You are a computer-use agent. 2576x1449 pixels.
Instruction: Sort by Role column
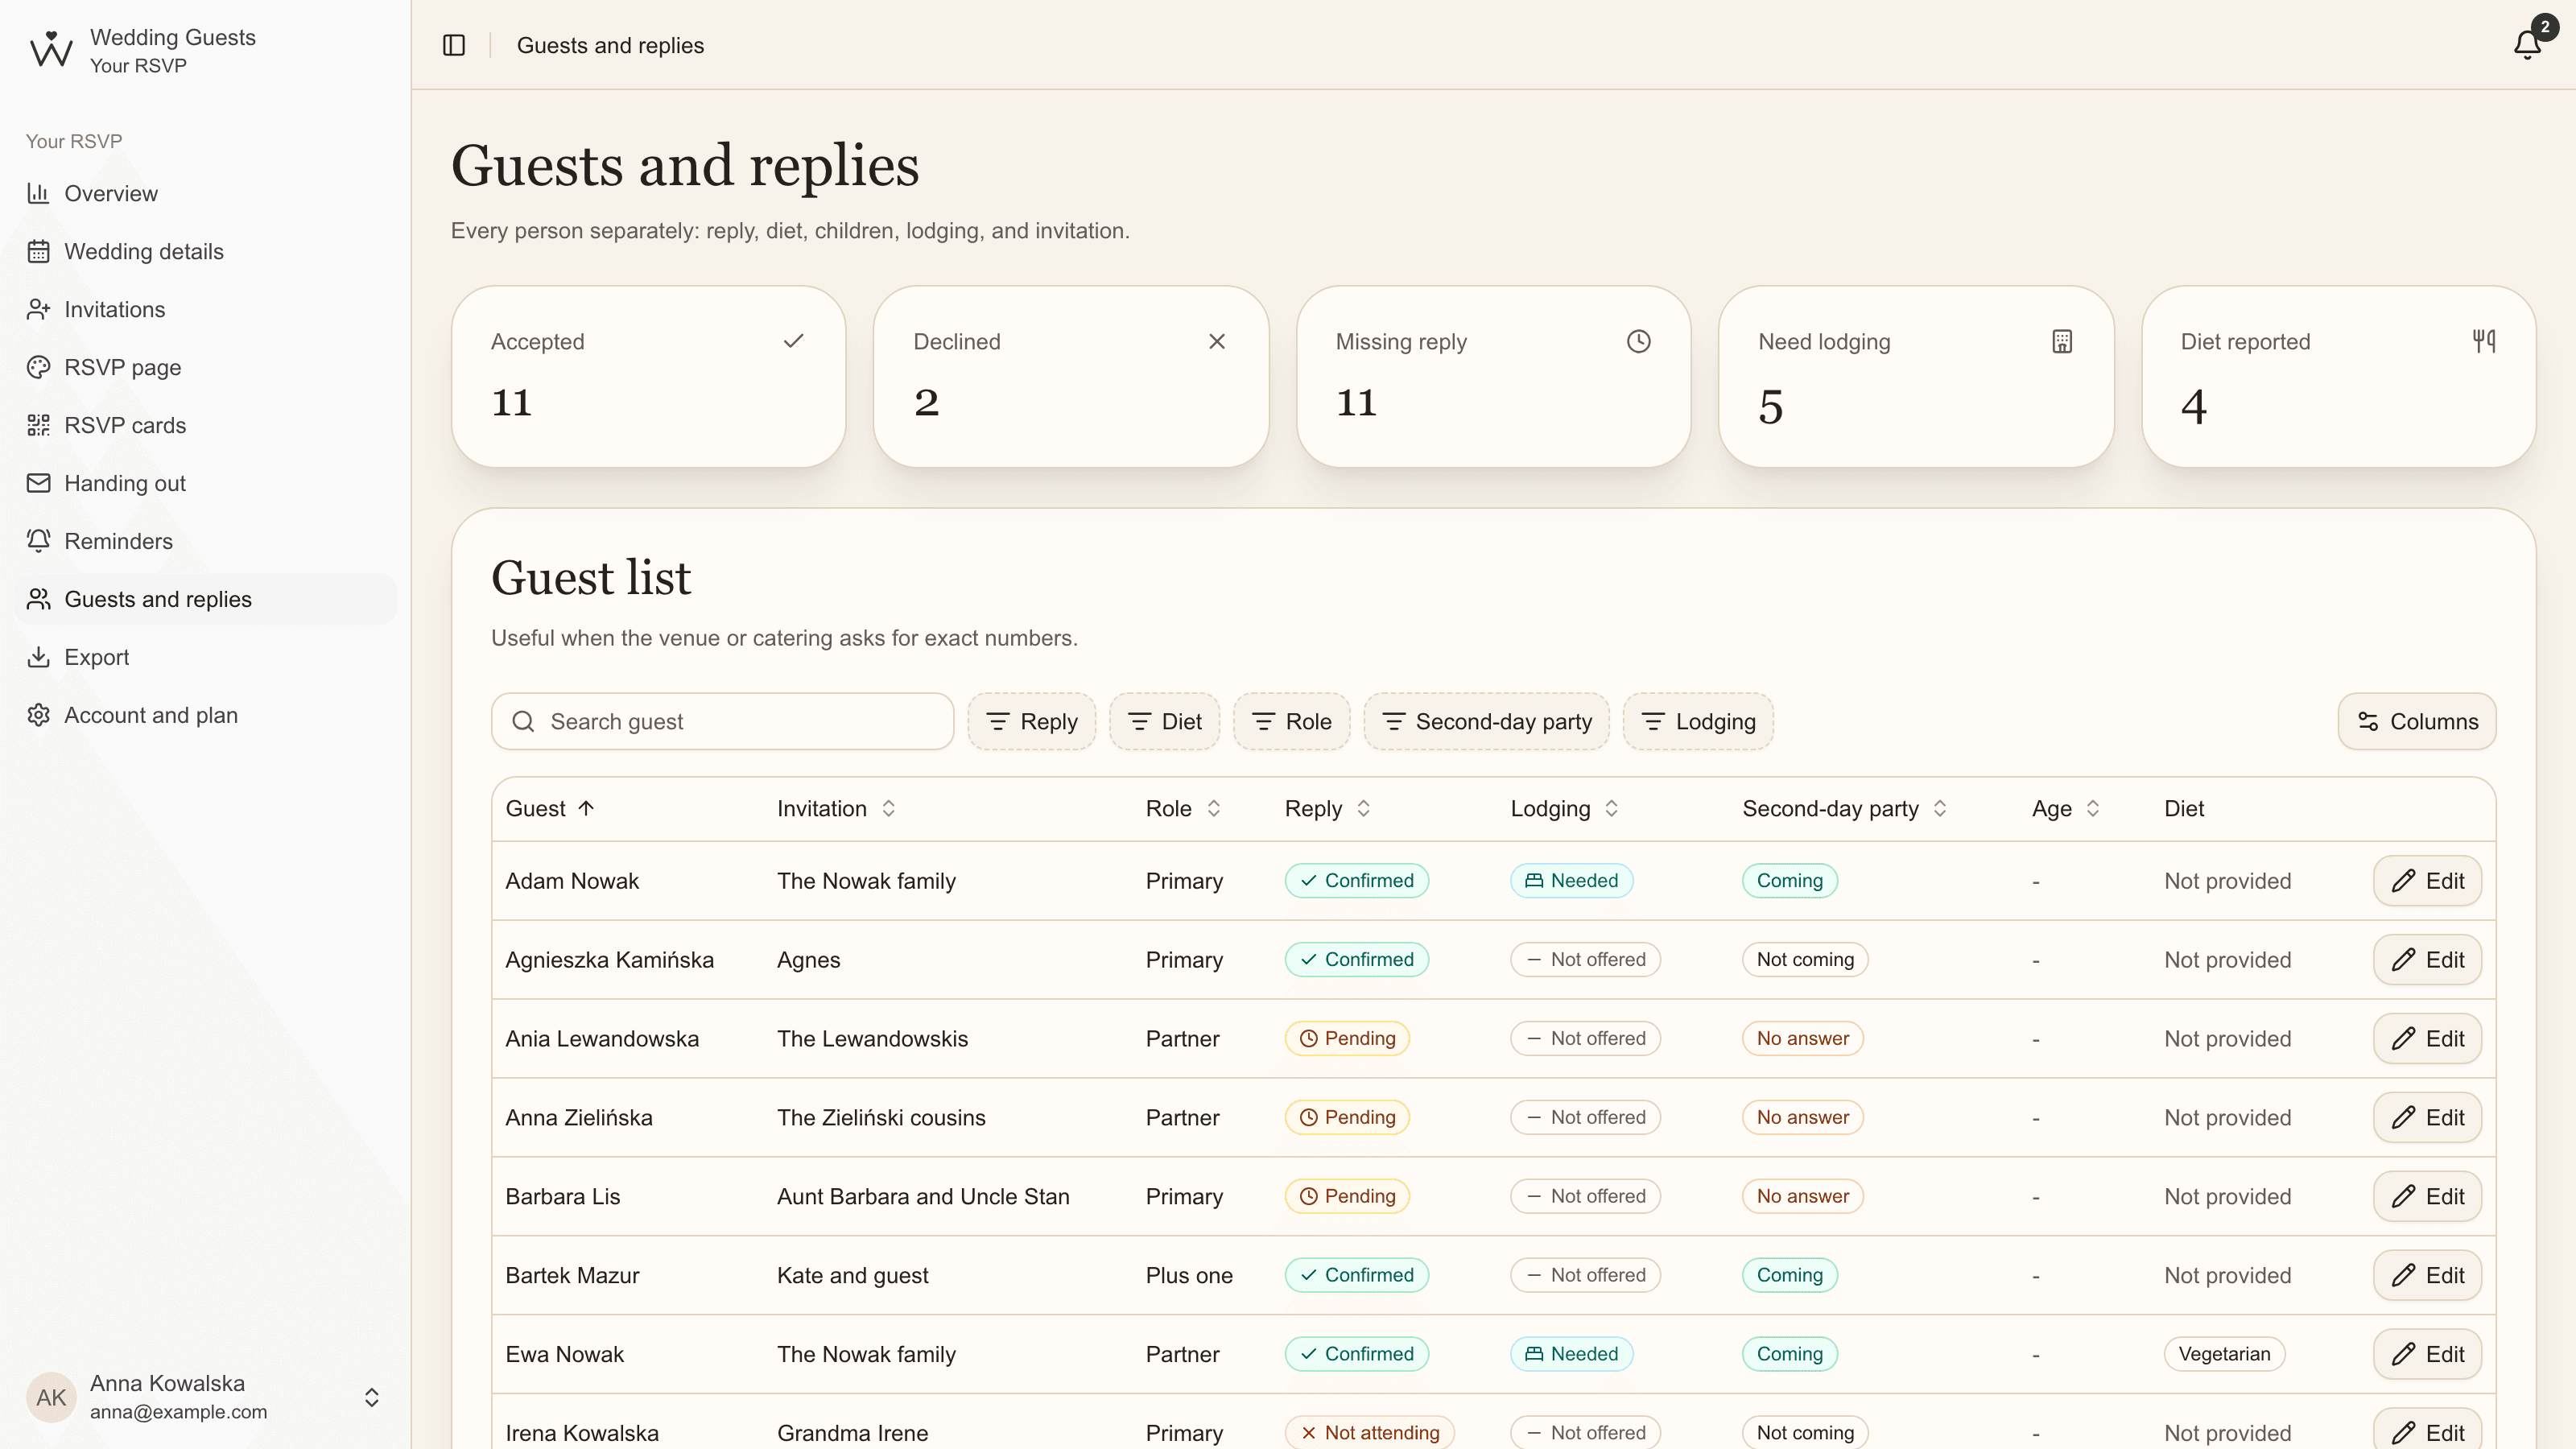[x=1183, y=808]
